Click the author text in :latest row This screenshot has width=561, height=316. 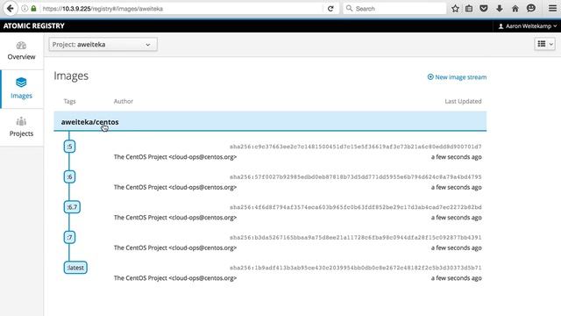pyautogui.click(x=175, y=278)
